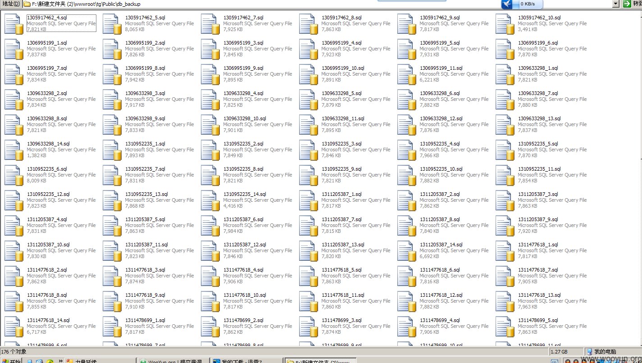The image size is (642, 363).
Task: Select the 1309633298_11.sql file icon
Action: tap(308, 125)
